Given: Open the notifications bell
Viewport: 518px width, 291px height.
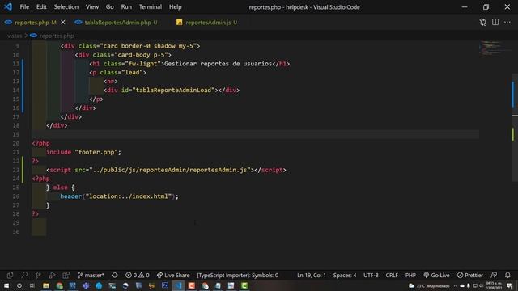Looking at the screenshot, I should click(507, 275).
